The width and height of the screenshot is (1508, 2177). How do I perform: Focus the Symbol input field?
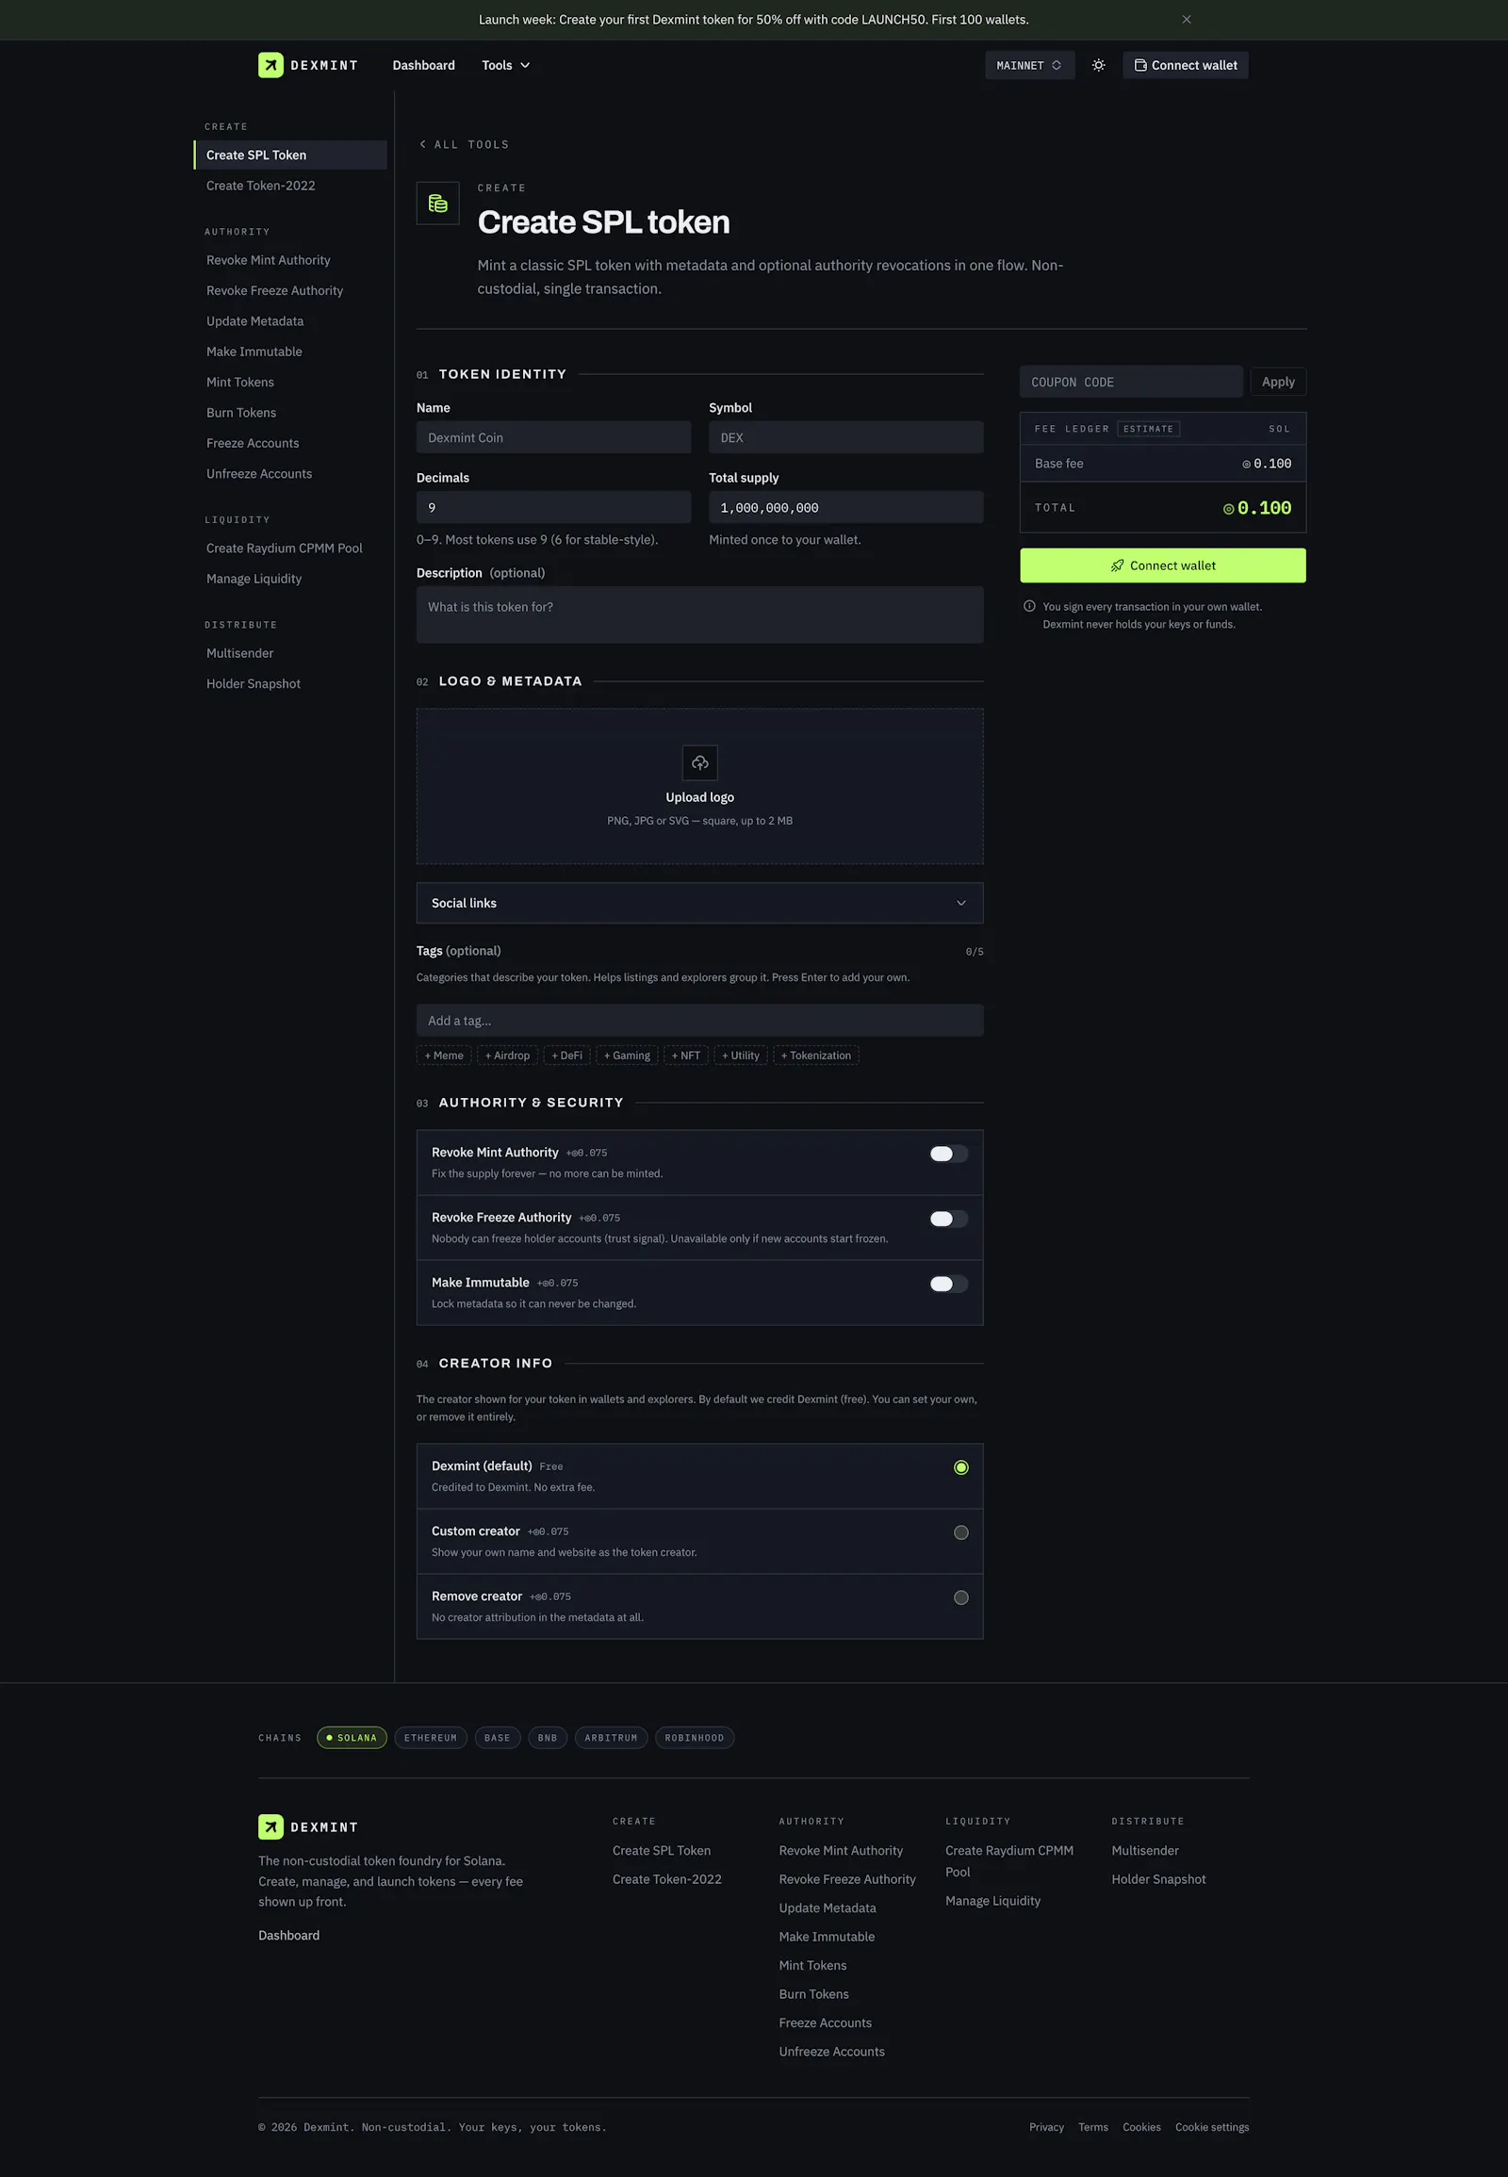pyautogui.click(x=845, y=437)
